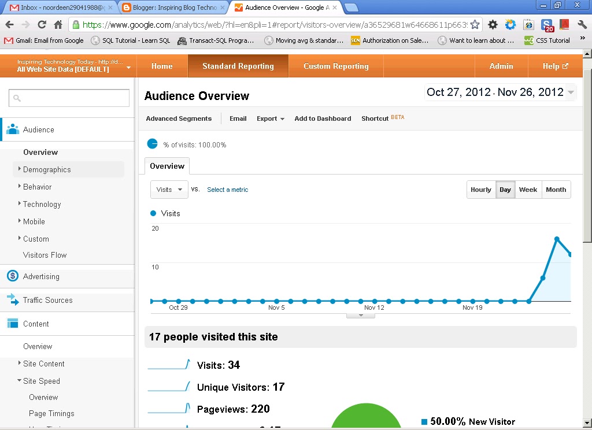Open Advanced Segments
Viewport: 592px width, 430px height.
[x=179, y=118]
